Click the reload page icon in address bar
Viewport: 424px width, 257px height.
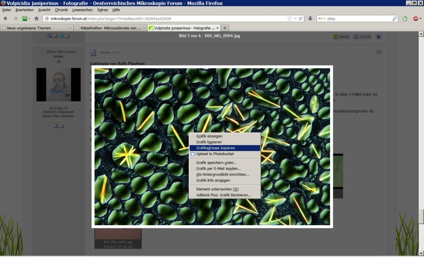pyautogui.click(x=301, y=19)
